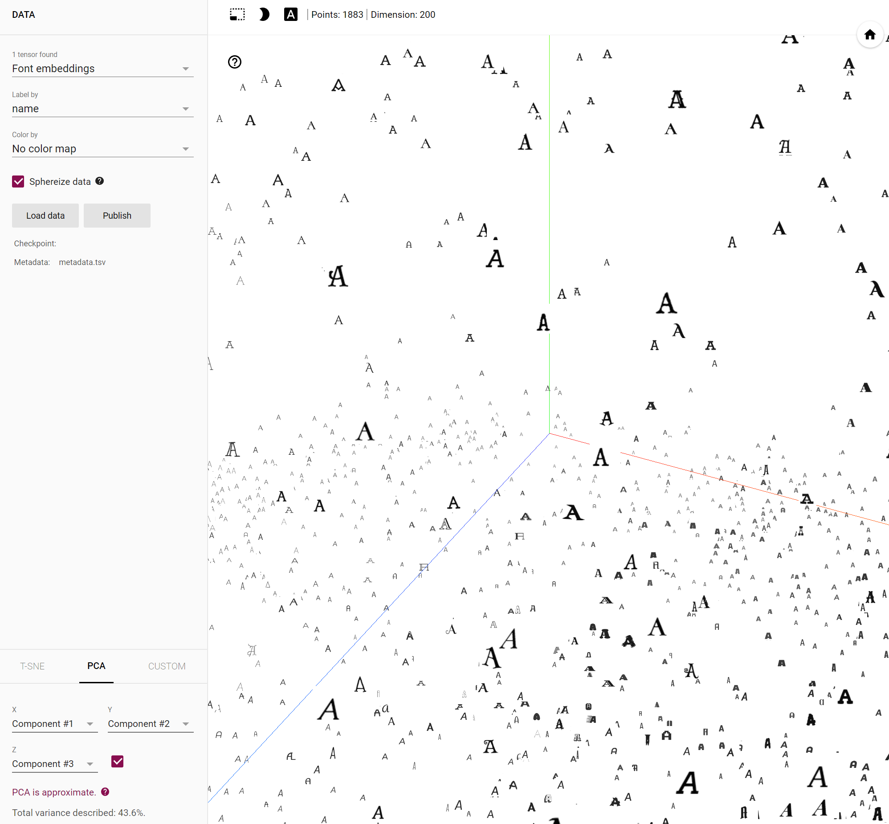Expand the Label by name dropdown
This screenshot has height=824, width=889.
pyautogui.click(x=102, y=109)
